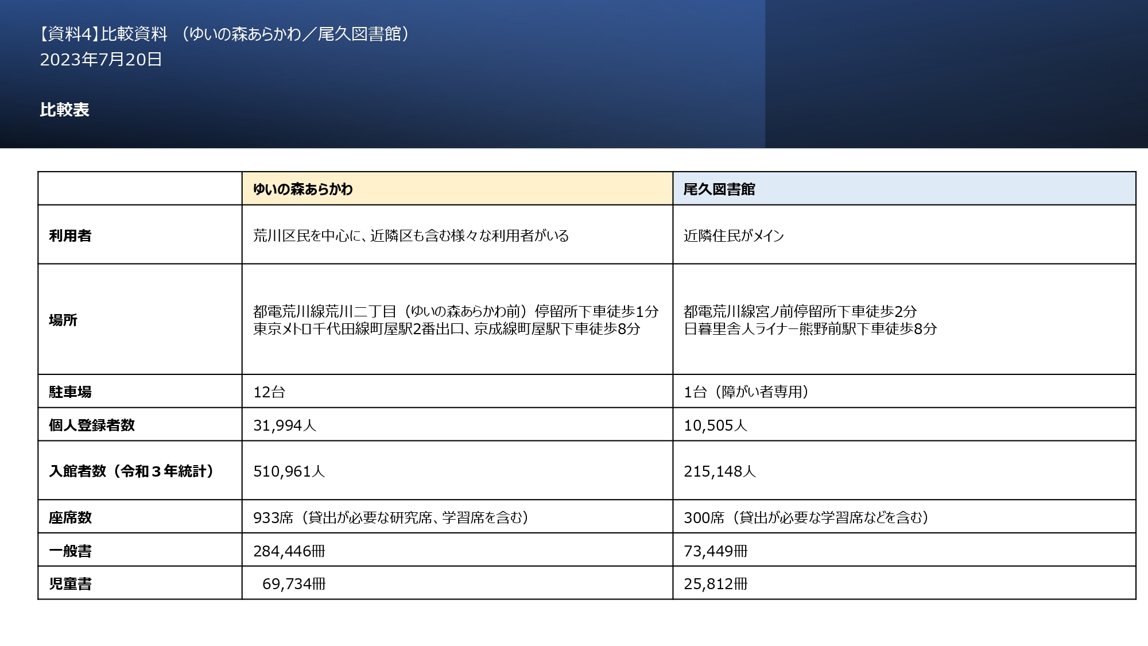Click the 284,446冊 general books cell

click(289, 551)
